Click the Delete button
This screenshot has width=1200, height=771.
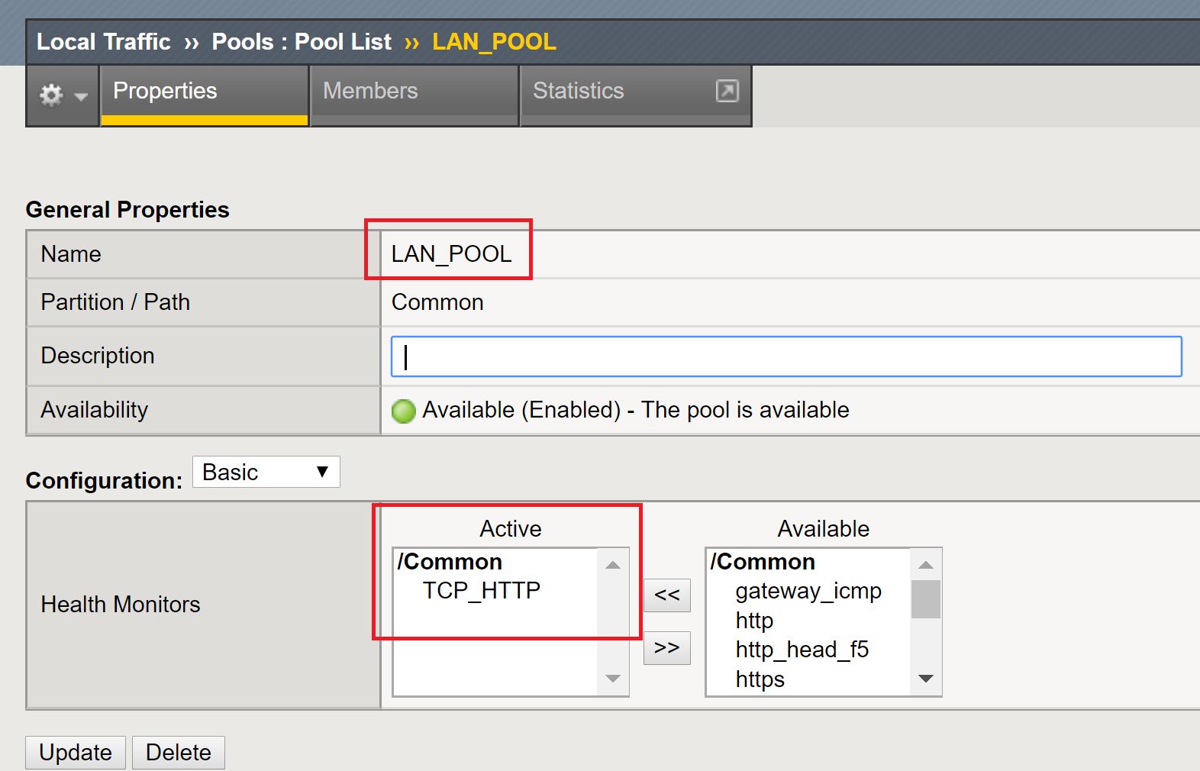click(179, 753)
